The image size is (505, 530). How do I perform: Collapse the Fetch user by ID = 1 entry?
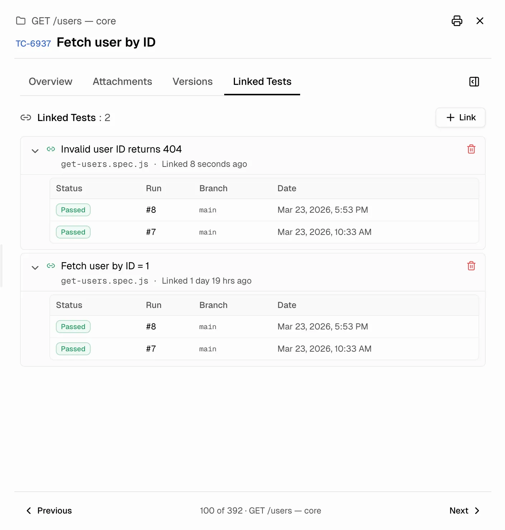pos(35,267)
